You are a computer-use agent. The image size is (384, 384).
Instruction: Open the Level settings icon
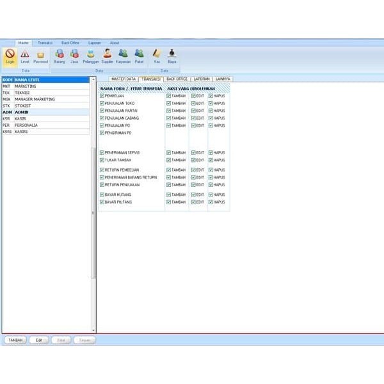click(25, 56)
